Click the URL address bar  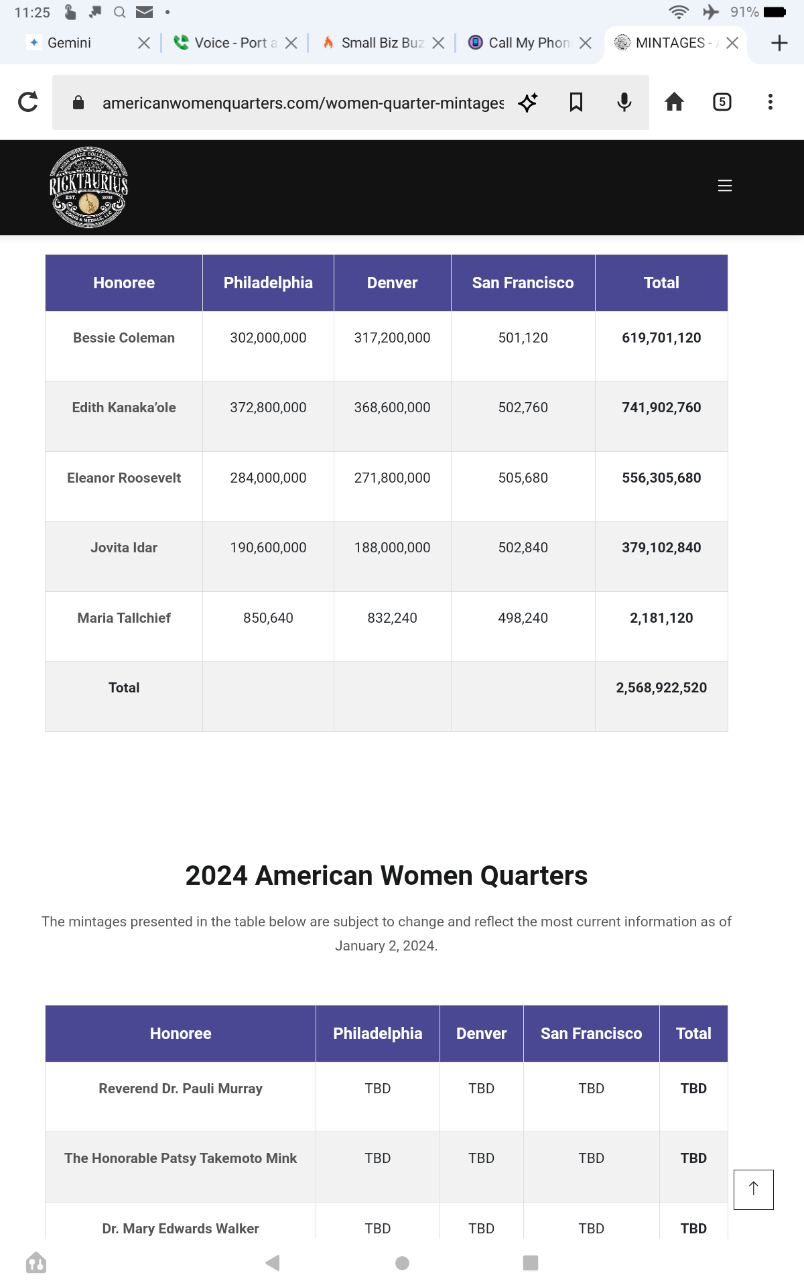[301, 103]
